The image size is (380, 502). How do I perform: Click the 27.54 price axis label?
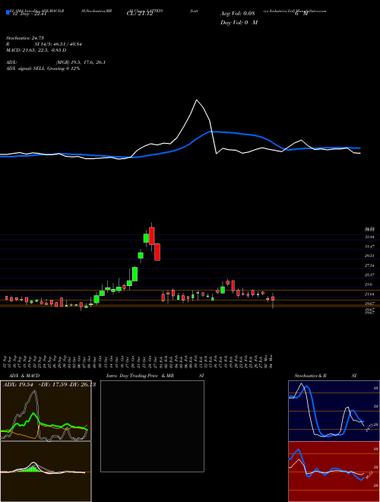click(x=369, y=265)
